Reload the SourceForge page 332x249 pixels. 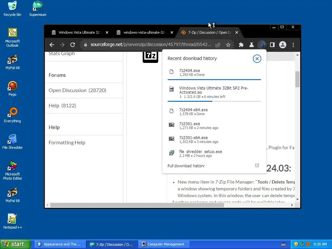73,45
